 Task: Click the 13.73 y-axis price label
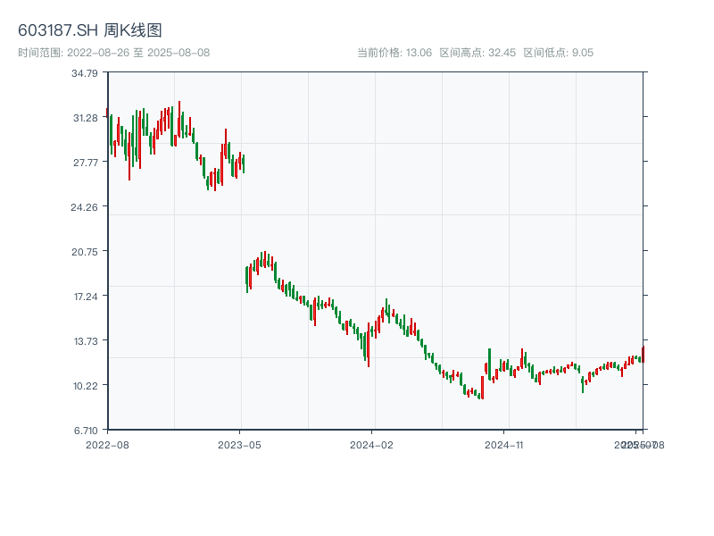point(85,341)
